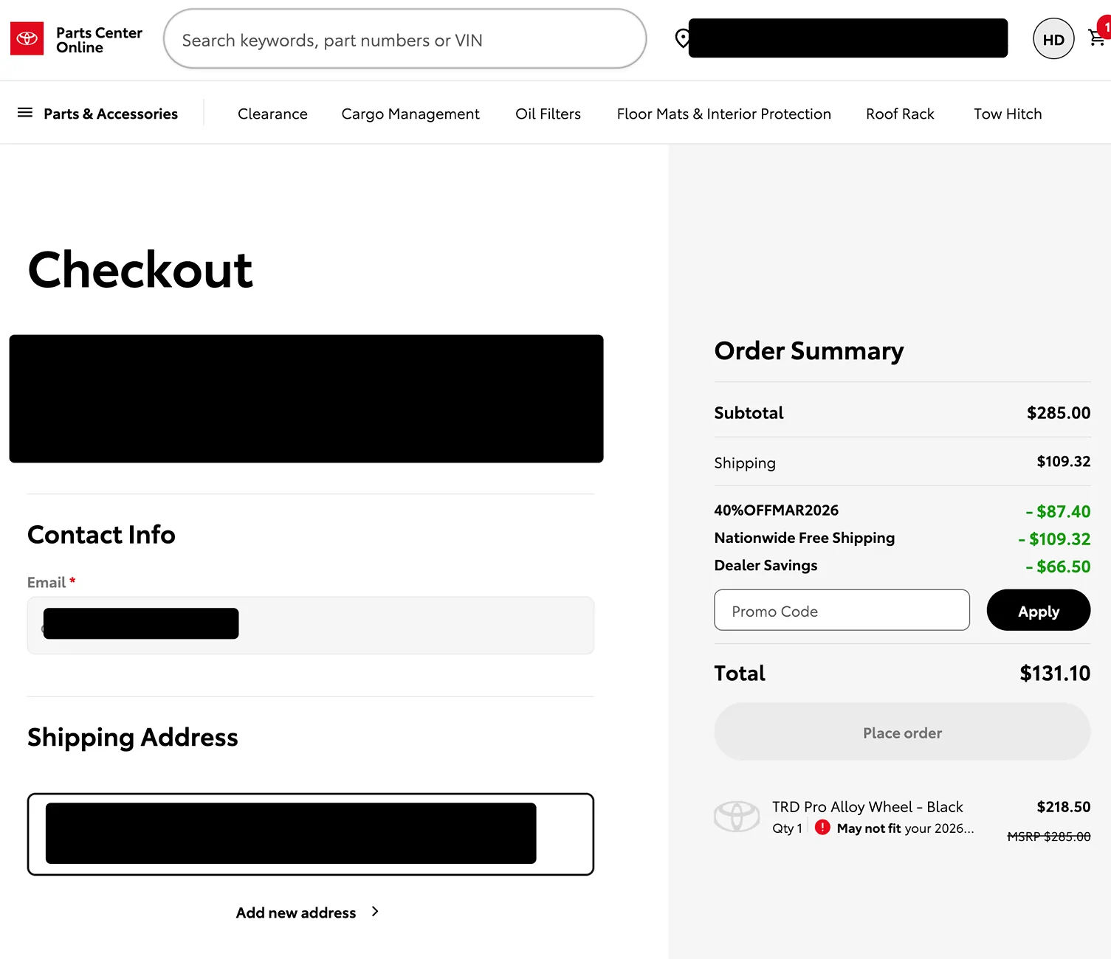
Task: Go to Clearance category
Action: pos(272,114)
